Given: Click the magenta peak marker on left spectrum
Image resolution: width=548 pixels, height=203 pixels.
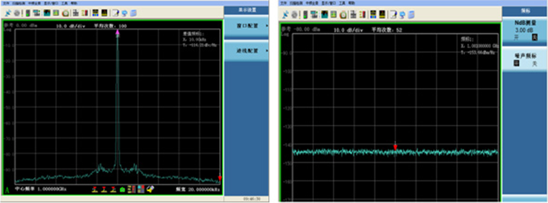Looking at the screenshot, I should [117, 32].
